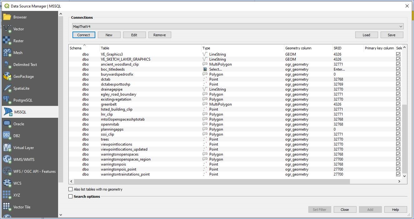The height and width of the screenshot is (219, 414).
Task: Select the WMS/WMTS source icon
Action: (7, 160)
